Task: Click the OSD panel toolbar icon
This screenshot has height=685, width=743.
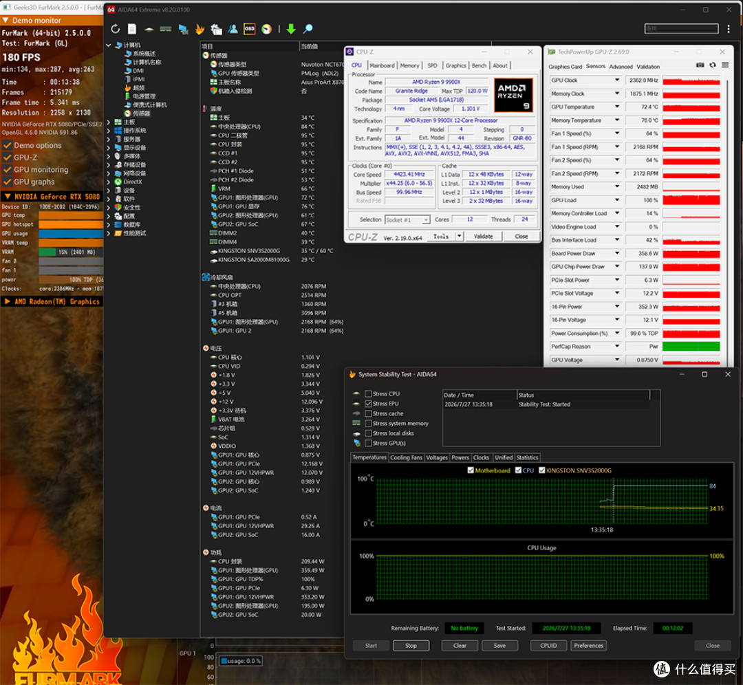Action: point(249,29)
